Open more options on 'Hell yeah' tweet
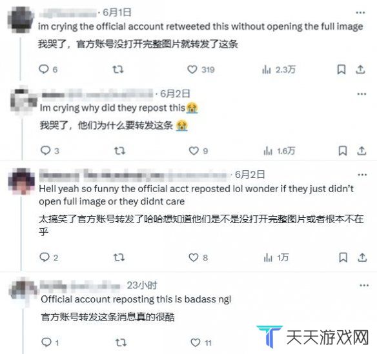Viewport: 377px width, 354px height. 362,175
